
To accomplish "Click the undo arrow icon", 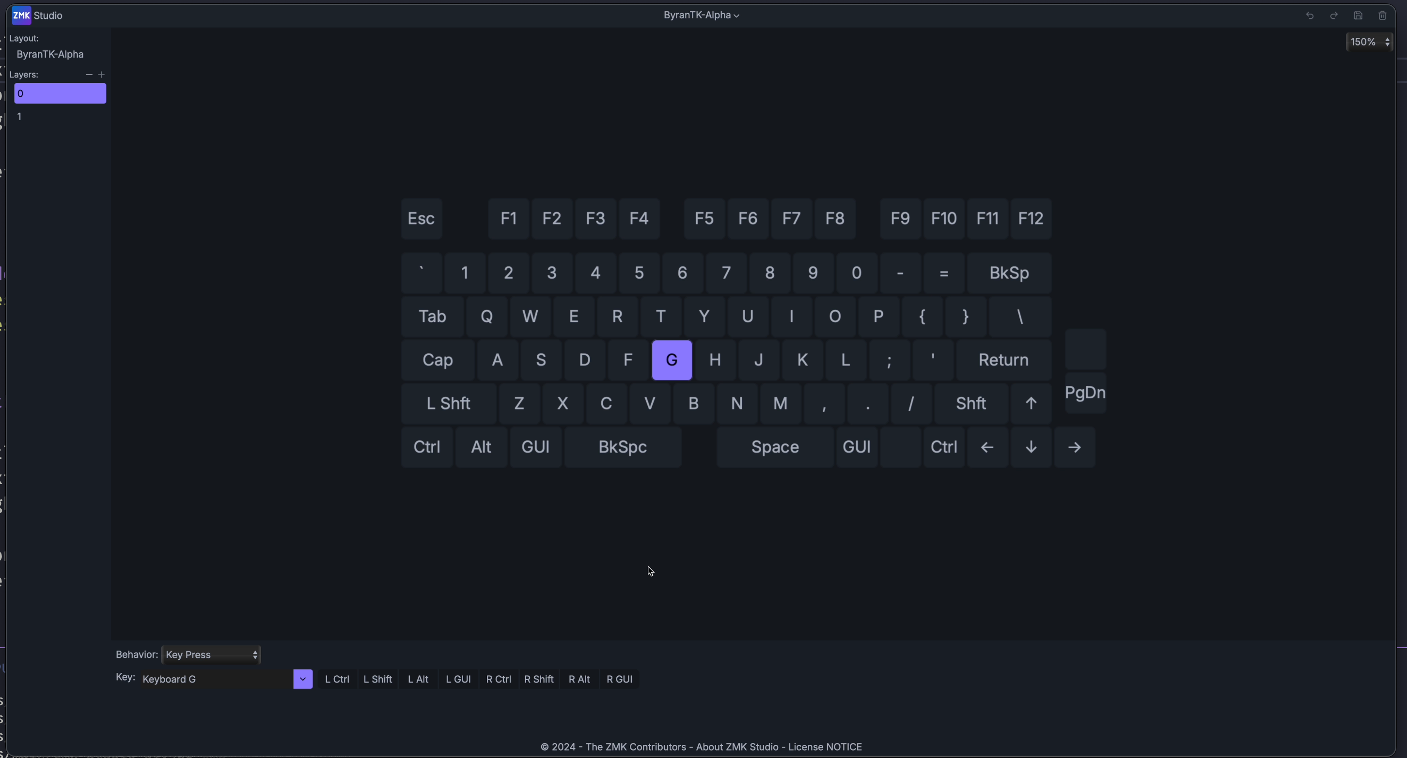I will (1310, 16).
